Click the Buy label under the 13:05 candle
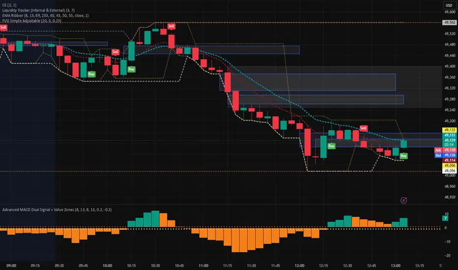The image size is (458, 270). [x=403, y=156]
